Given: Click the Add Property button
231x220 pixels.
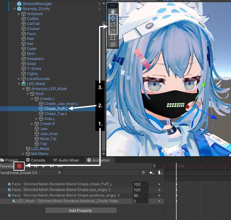Looking at the screenshot, I should click(x=81, y=210).
